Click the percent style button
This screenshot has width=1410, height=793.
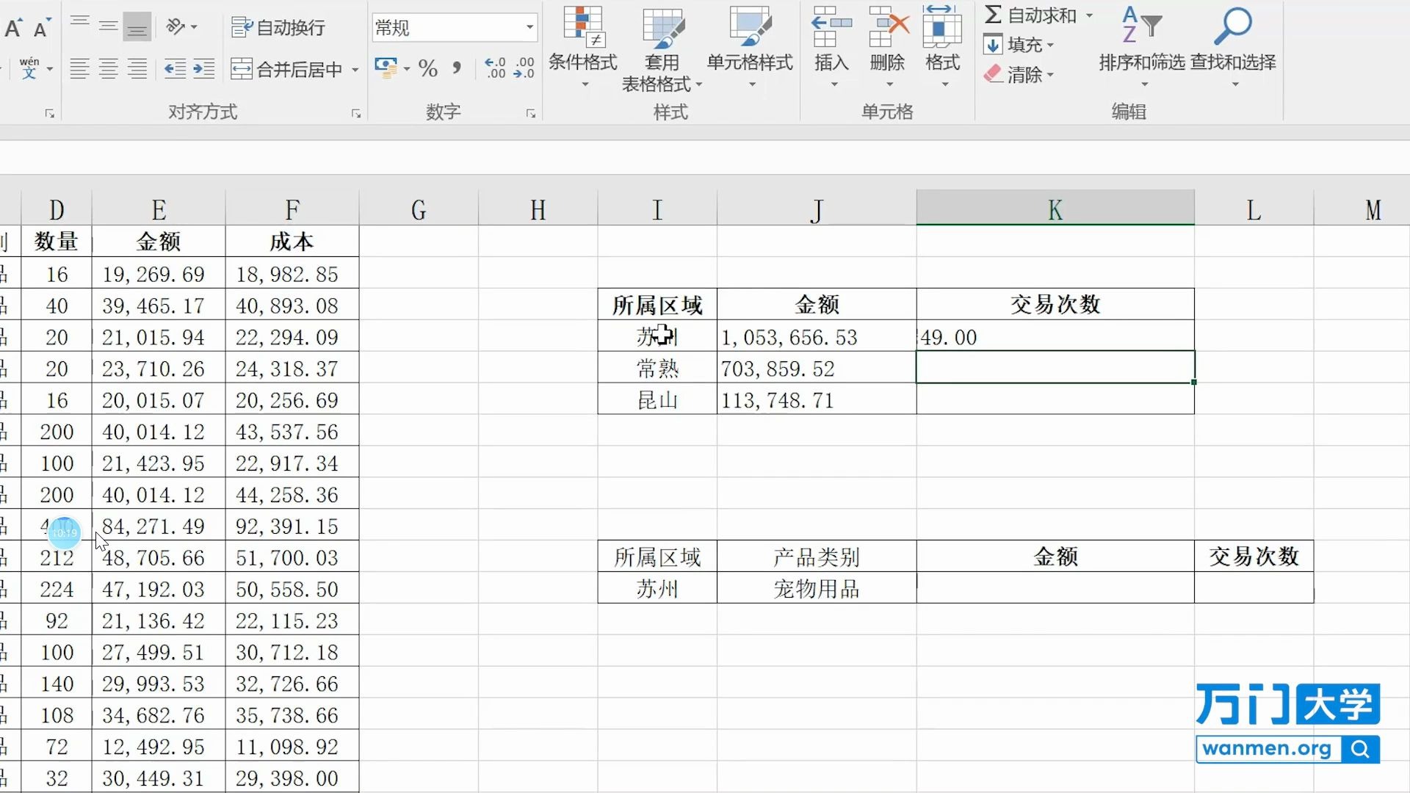(427, 69)
